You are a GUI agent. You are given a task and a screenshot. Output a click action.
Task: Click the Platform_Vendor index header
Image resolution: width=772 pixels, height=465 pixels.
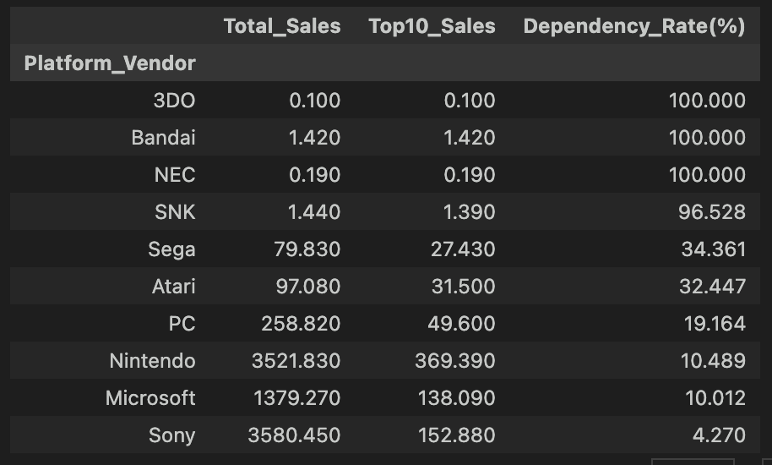[110, 63]
